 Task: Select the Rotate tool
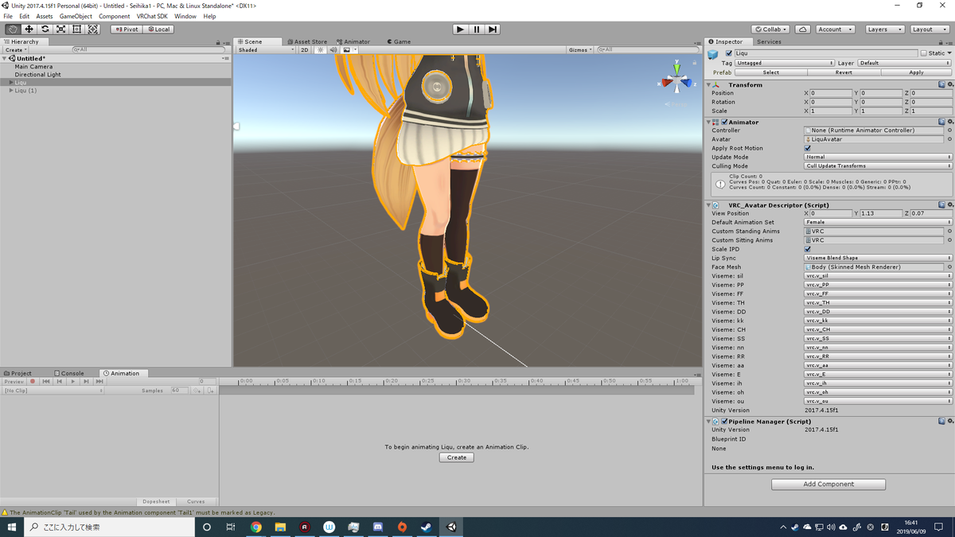(x=45, y=29)
